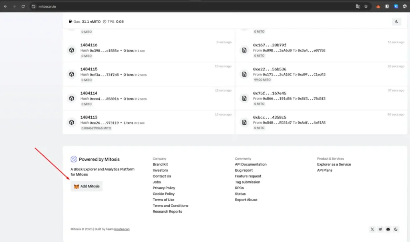Click the TPS clock icon
Image resolution: width=410 pixels, height=242 pixels.
(x=105, y=22)
